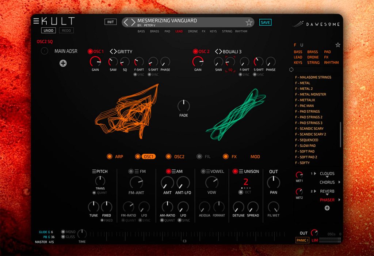Go to next preset arrow

[133, 22]
